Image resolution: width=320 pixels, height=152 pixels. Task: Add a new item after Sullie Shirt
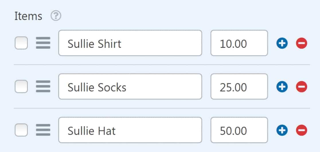(x=282, y=44)
